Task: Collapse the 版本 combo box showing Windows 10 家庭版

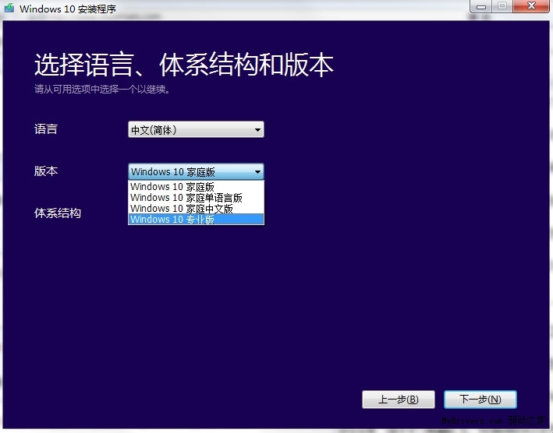Action: pos(196,172)
